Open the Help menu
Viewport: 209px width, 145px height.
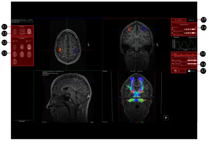pyautogui.click(x=18, y=22)
